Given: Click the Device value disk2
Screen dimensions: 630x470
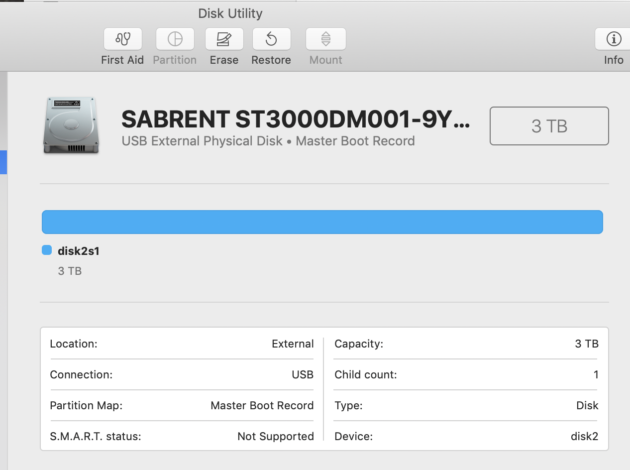Looking at the screenshot, I should (584, 436).
